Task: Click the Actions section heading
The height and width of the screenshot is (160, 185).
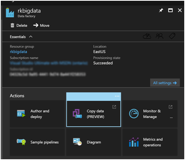Action: (17, 96)
